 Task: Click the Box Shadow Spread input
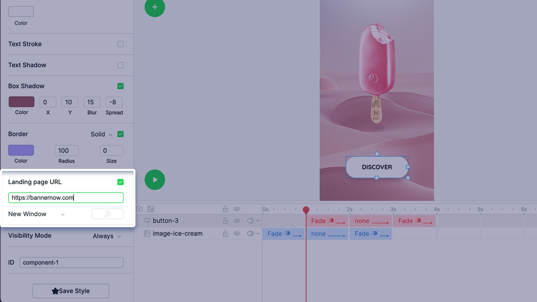[x=114, y=102]
